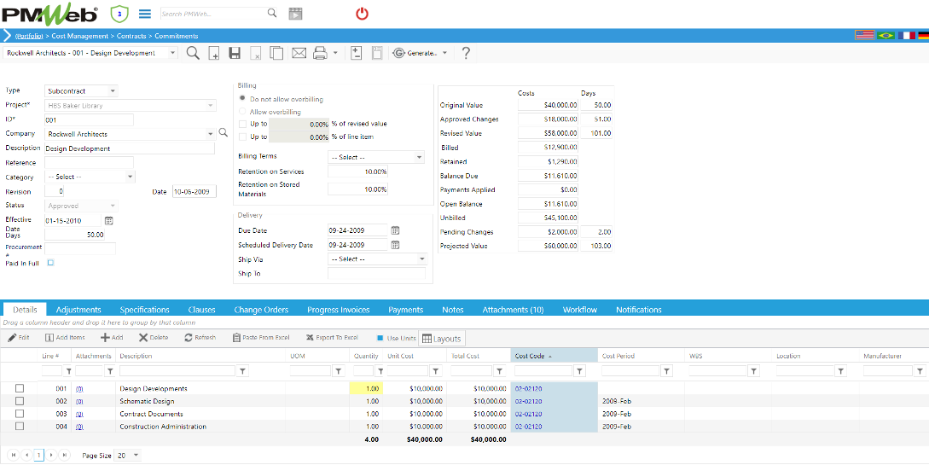Expand the print options arrow
929x465 pixels.
click(335, 53)
